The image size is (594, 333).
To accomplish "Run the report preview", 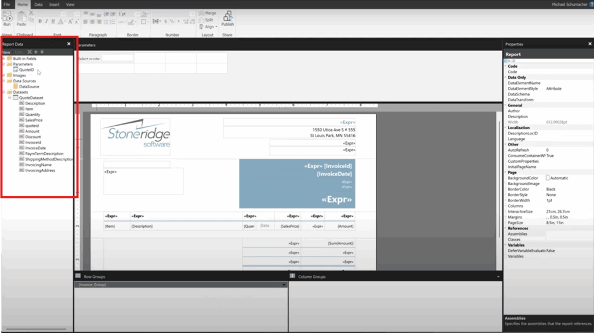I will [7, 19].
